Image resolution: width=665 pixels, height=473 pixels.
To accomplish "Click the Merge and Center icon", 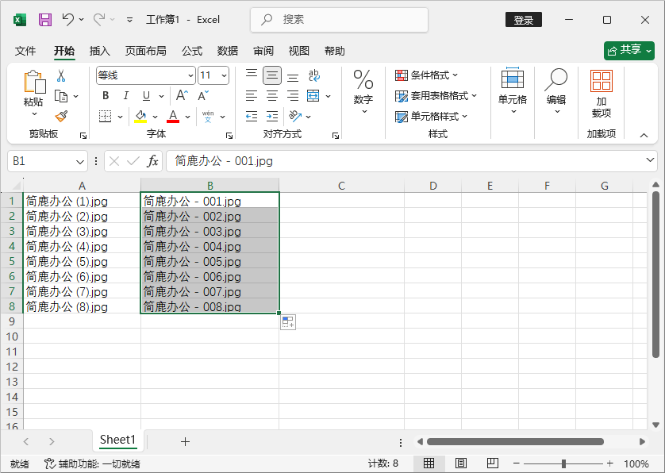I will (313, 96).
